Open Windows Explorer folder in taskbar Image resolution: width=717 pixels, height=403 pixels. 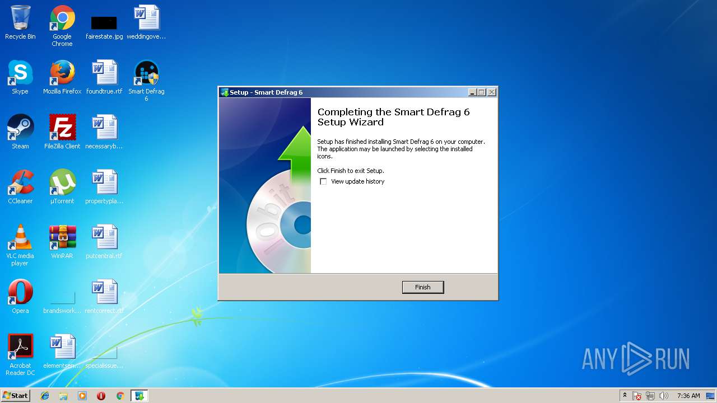pyautogui.click(x=63, y=396)
